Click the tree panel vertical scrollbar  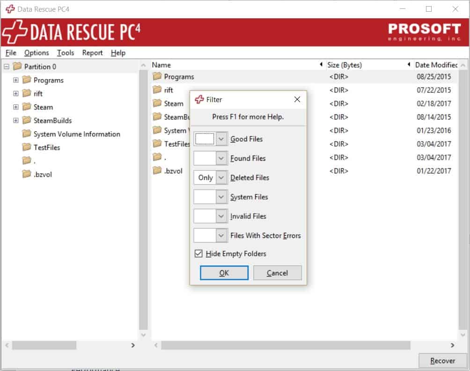tap(143, 200)
